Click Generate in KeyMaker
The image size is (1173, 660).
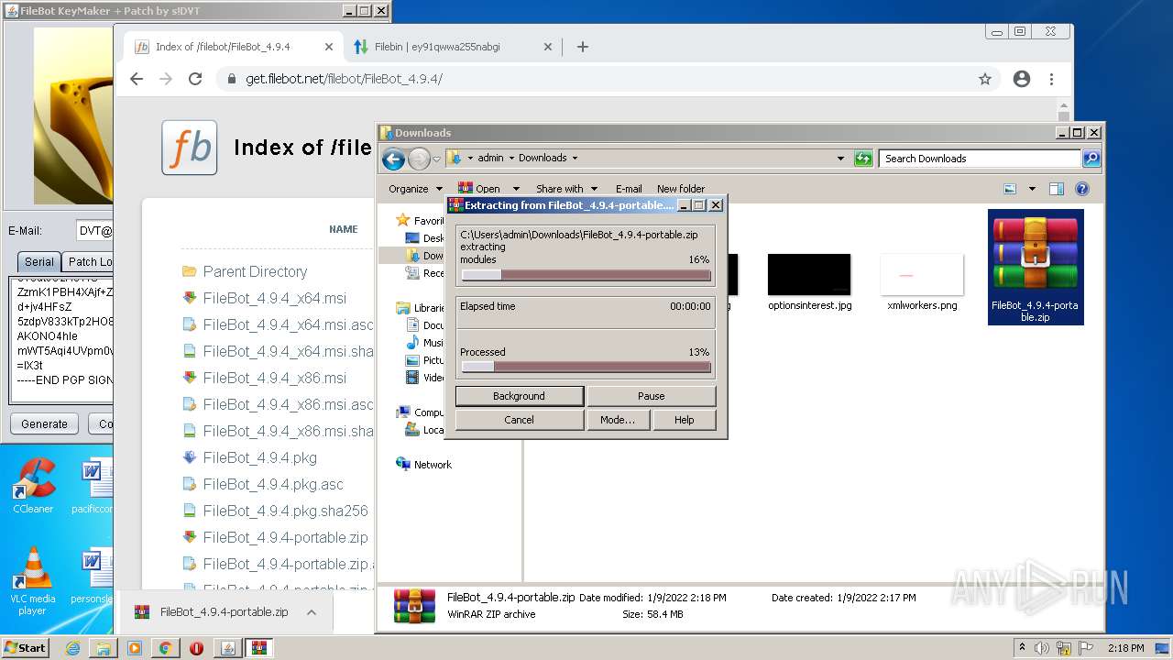pyautogui.click(x=44, y=423)
